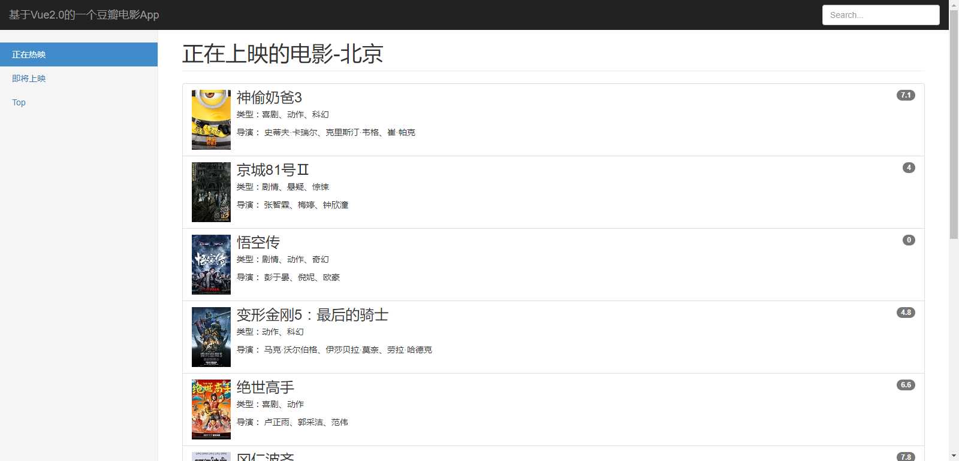Click the scrollbar up arrow

click(x=954, y=4)
